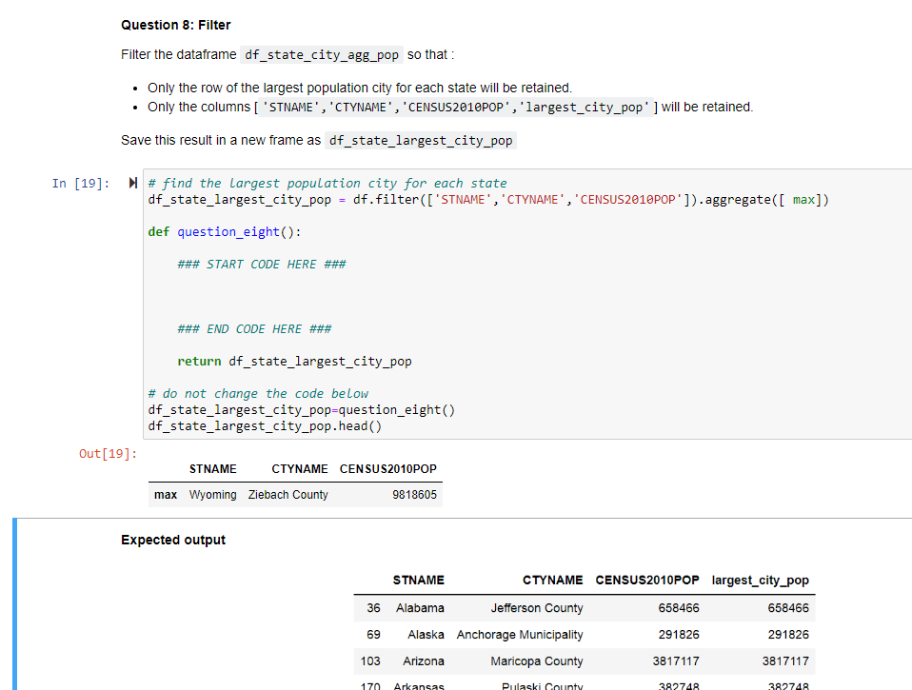Select the Maricopa County population 3817117
Viewport: 912px width, 690px height.
click(678, 661)
